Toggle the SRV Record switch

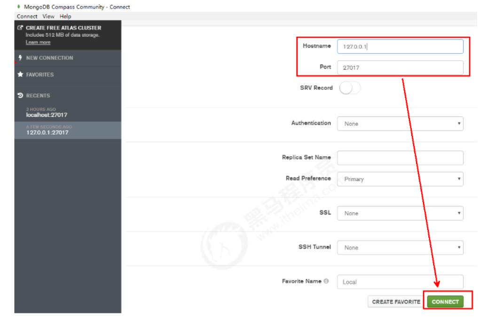click(350, 88)
